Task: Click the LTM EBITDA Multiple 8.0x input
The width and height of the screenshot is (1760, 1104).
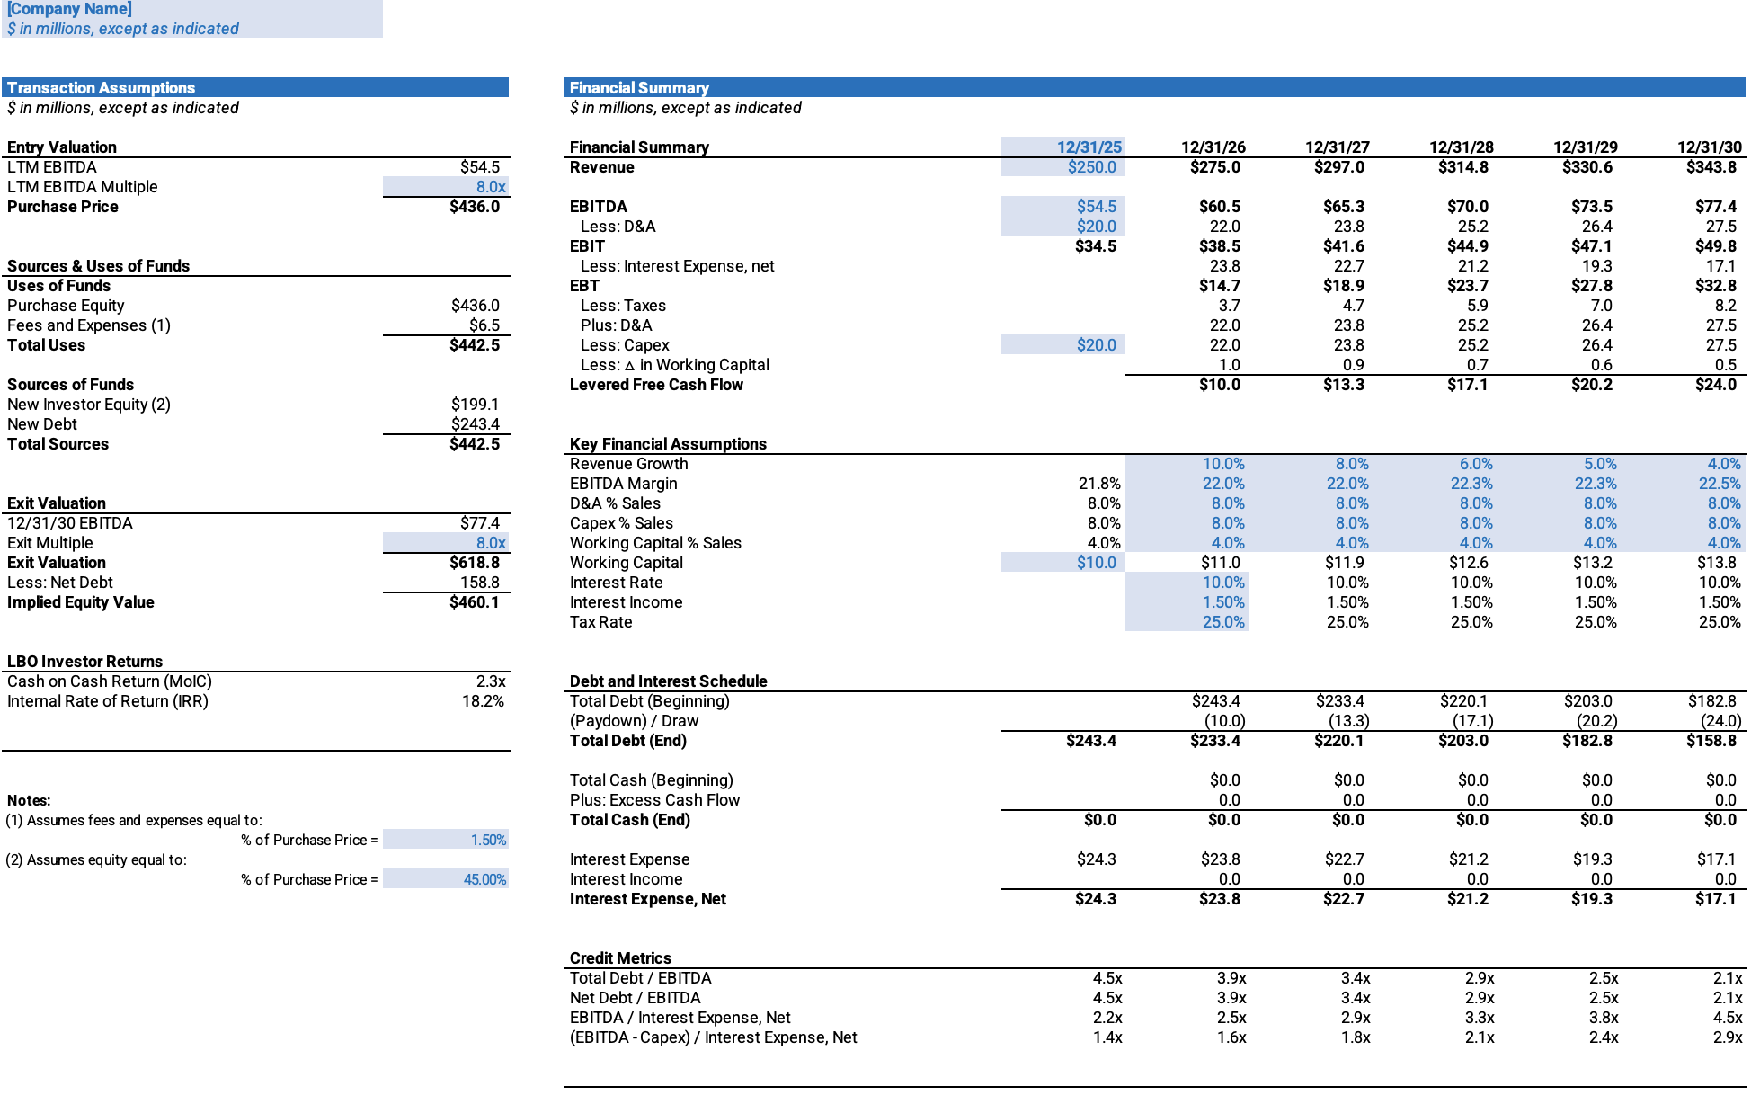Action: pyautogui.click(x=446, y=187)
